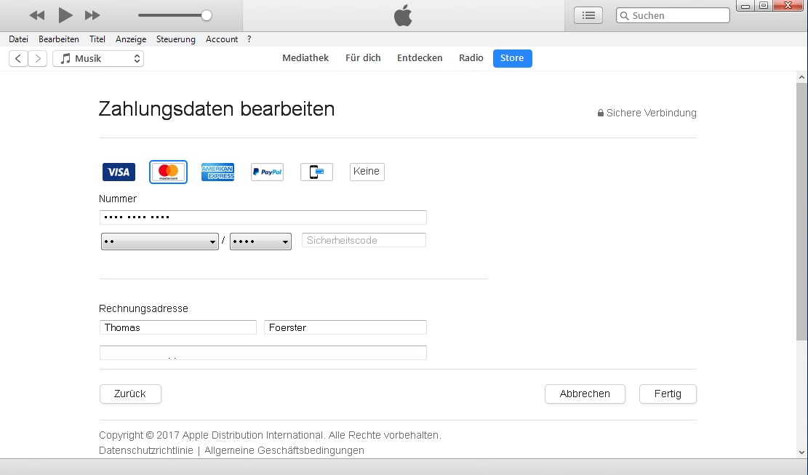Screen dimensions: 808x475
Task: Open the list view icon beside search
Action: 588,15
